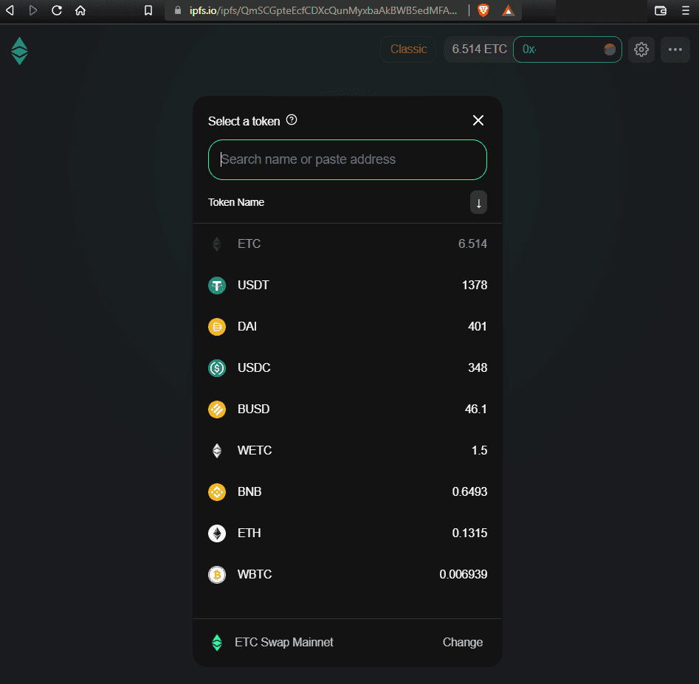699x684 pixels.
Task: Choose WBTC token row
Action: click(347, 574)
